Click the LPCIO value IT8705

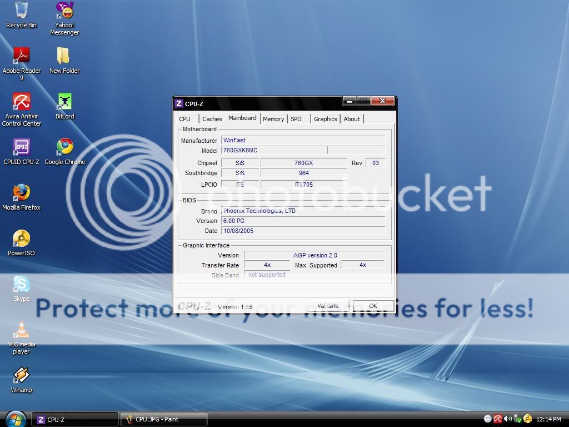coord(303,185)
